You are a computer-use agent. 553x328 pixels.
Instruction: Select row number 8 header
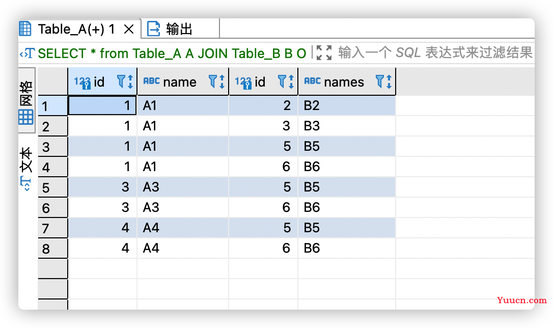click(52, 249)
